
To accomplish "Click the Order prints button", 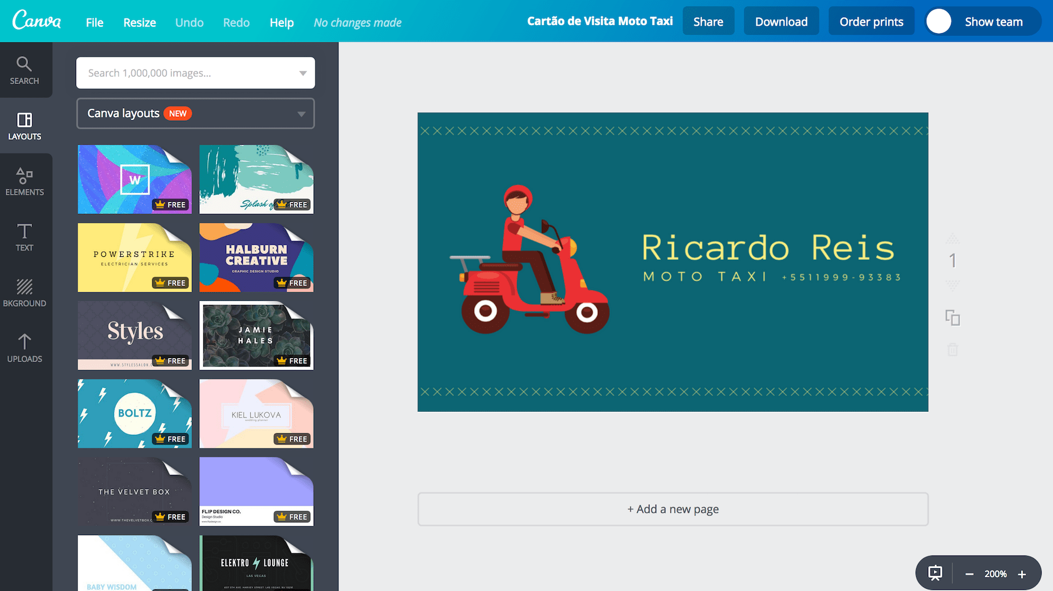I will click(x=871, y=21).
